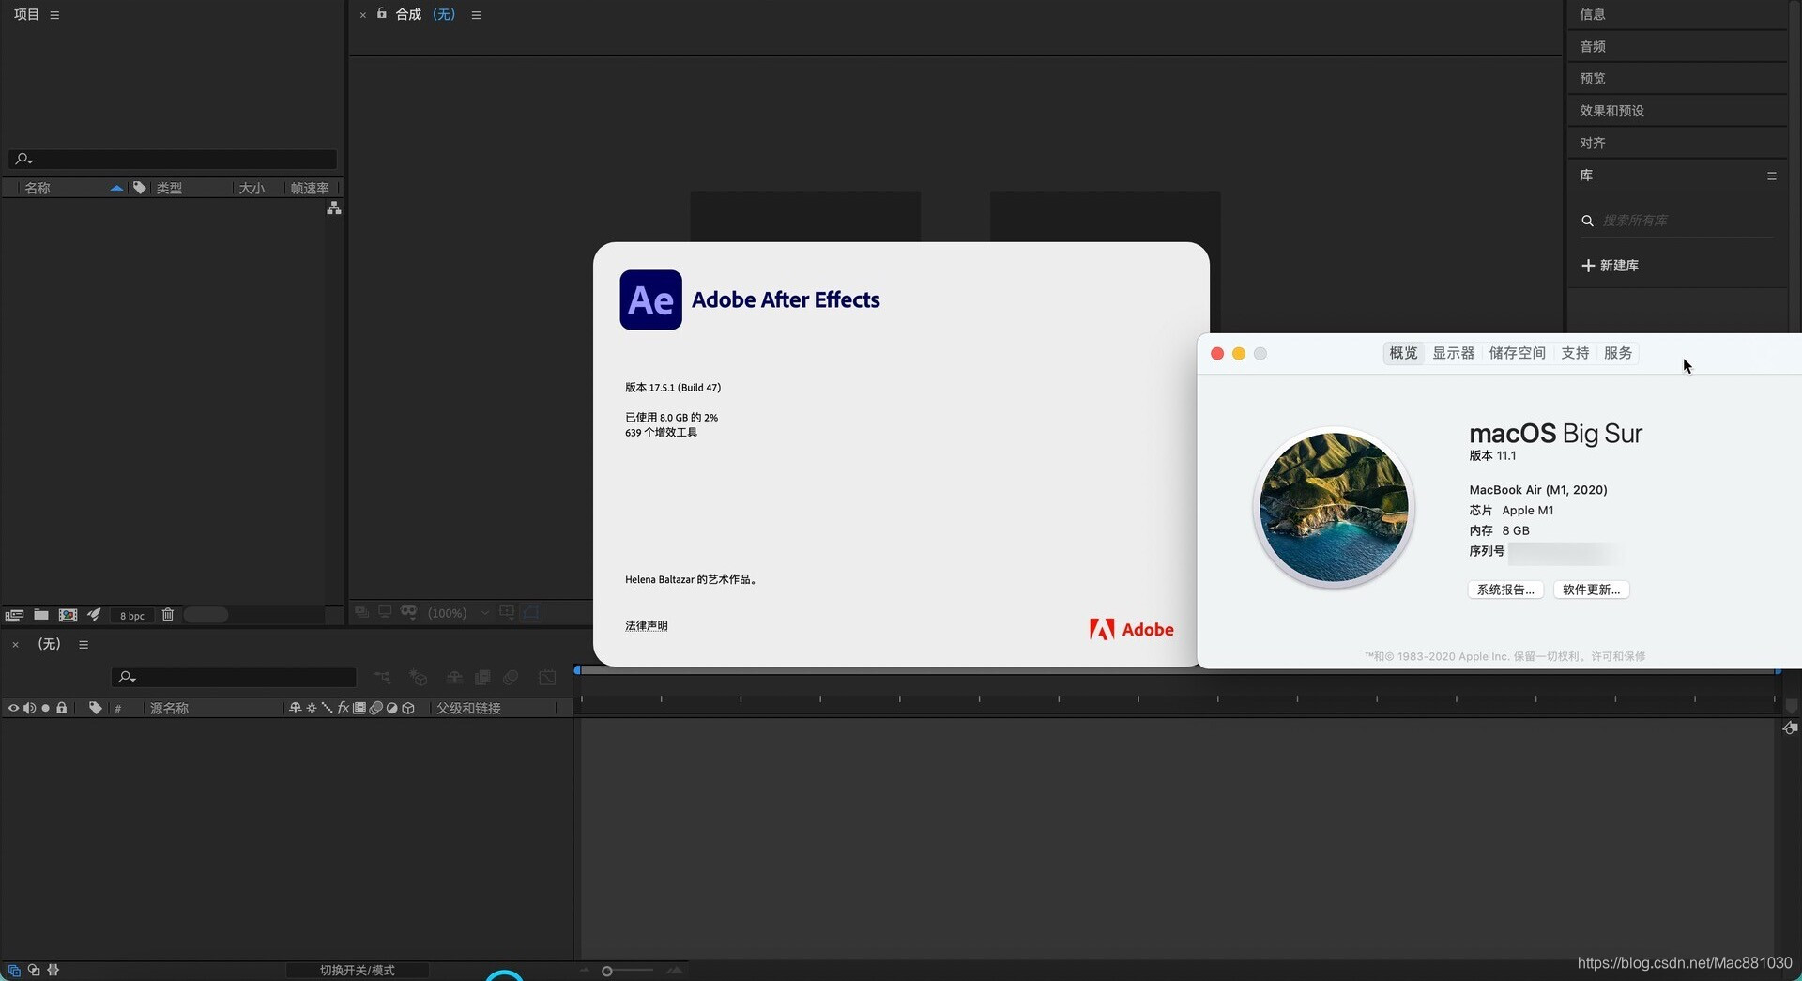The width and height of the screenshot is (1802, 981).
Task: Open the region of interest icon in viewer
Action: [507, 612]
